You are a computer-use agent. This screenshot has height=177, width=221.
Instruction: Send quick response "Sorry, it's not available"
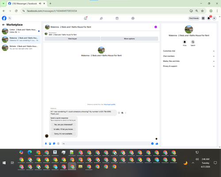coord(63,134)
